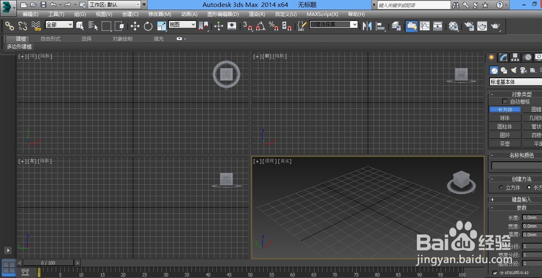
Task: Click Select and Manipulate icon
Action: point(218,26)
